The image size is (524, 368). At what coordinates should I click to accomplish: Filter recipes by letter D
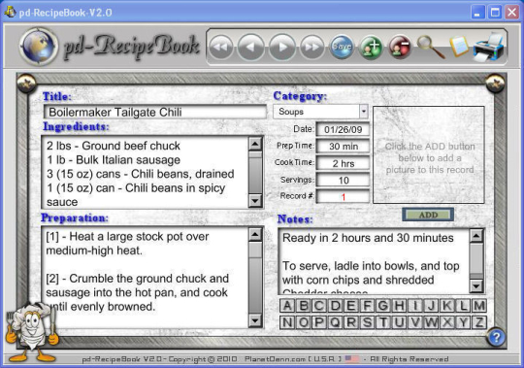335,306
